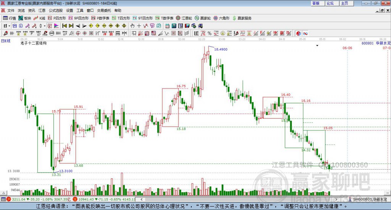Open the 帮助 menu
391x210 pixels.
pyautogui.click(x=118, y=10)
